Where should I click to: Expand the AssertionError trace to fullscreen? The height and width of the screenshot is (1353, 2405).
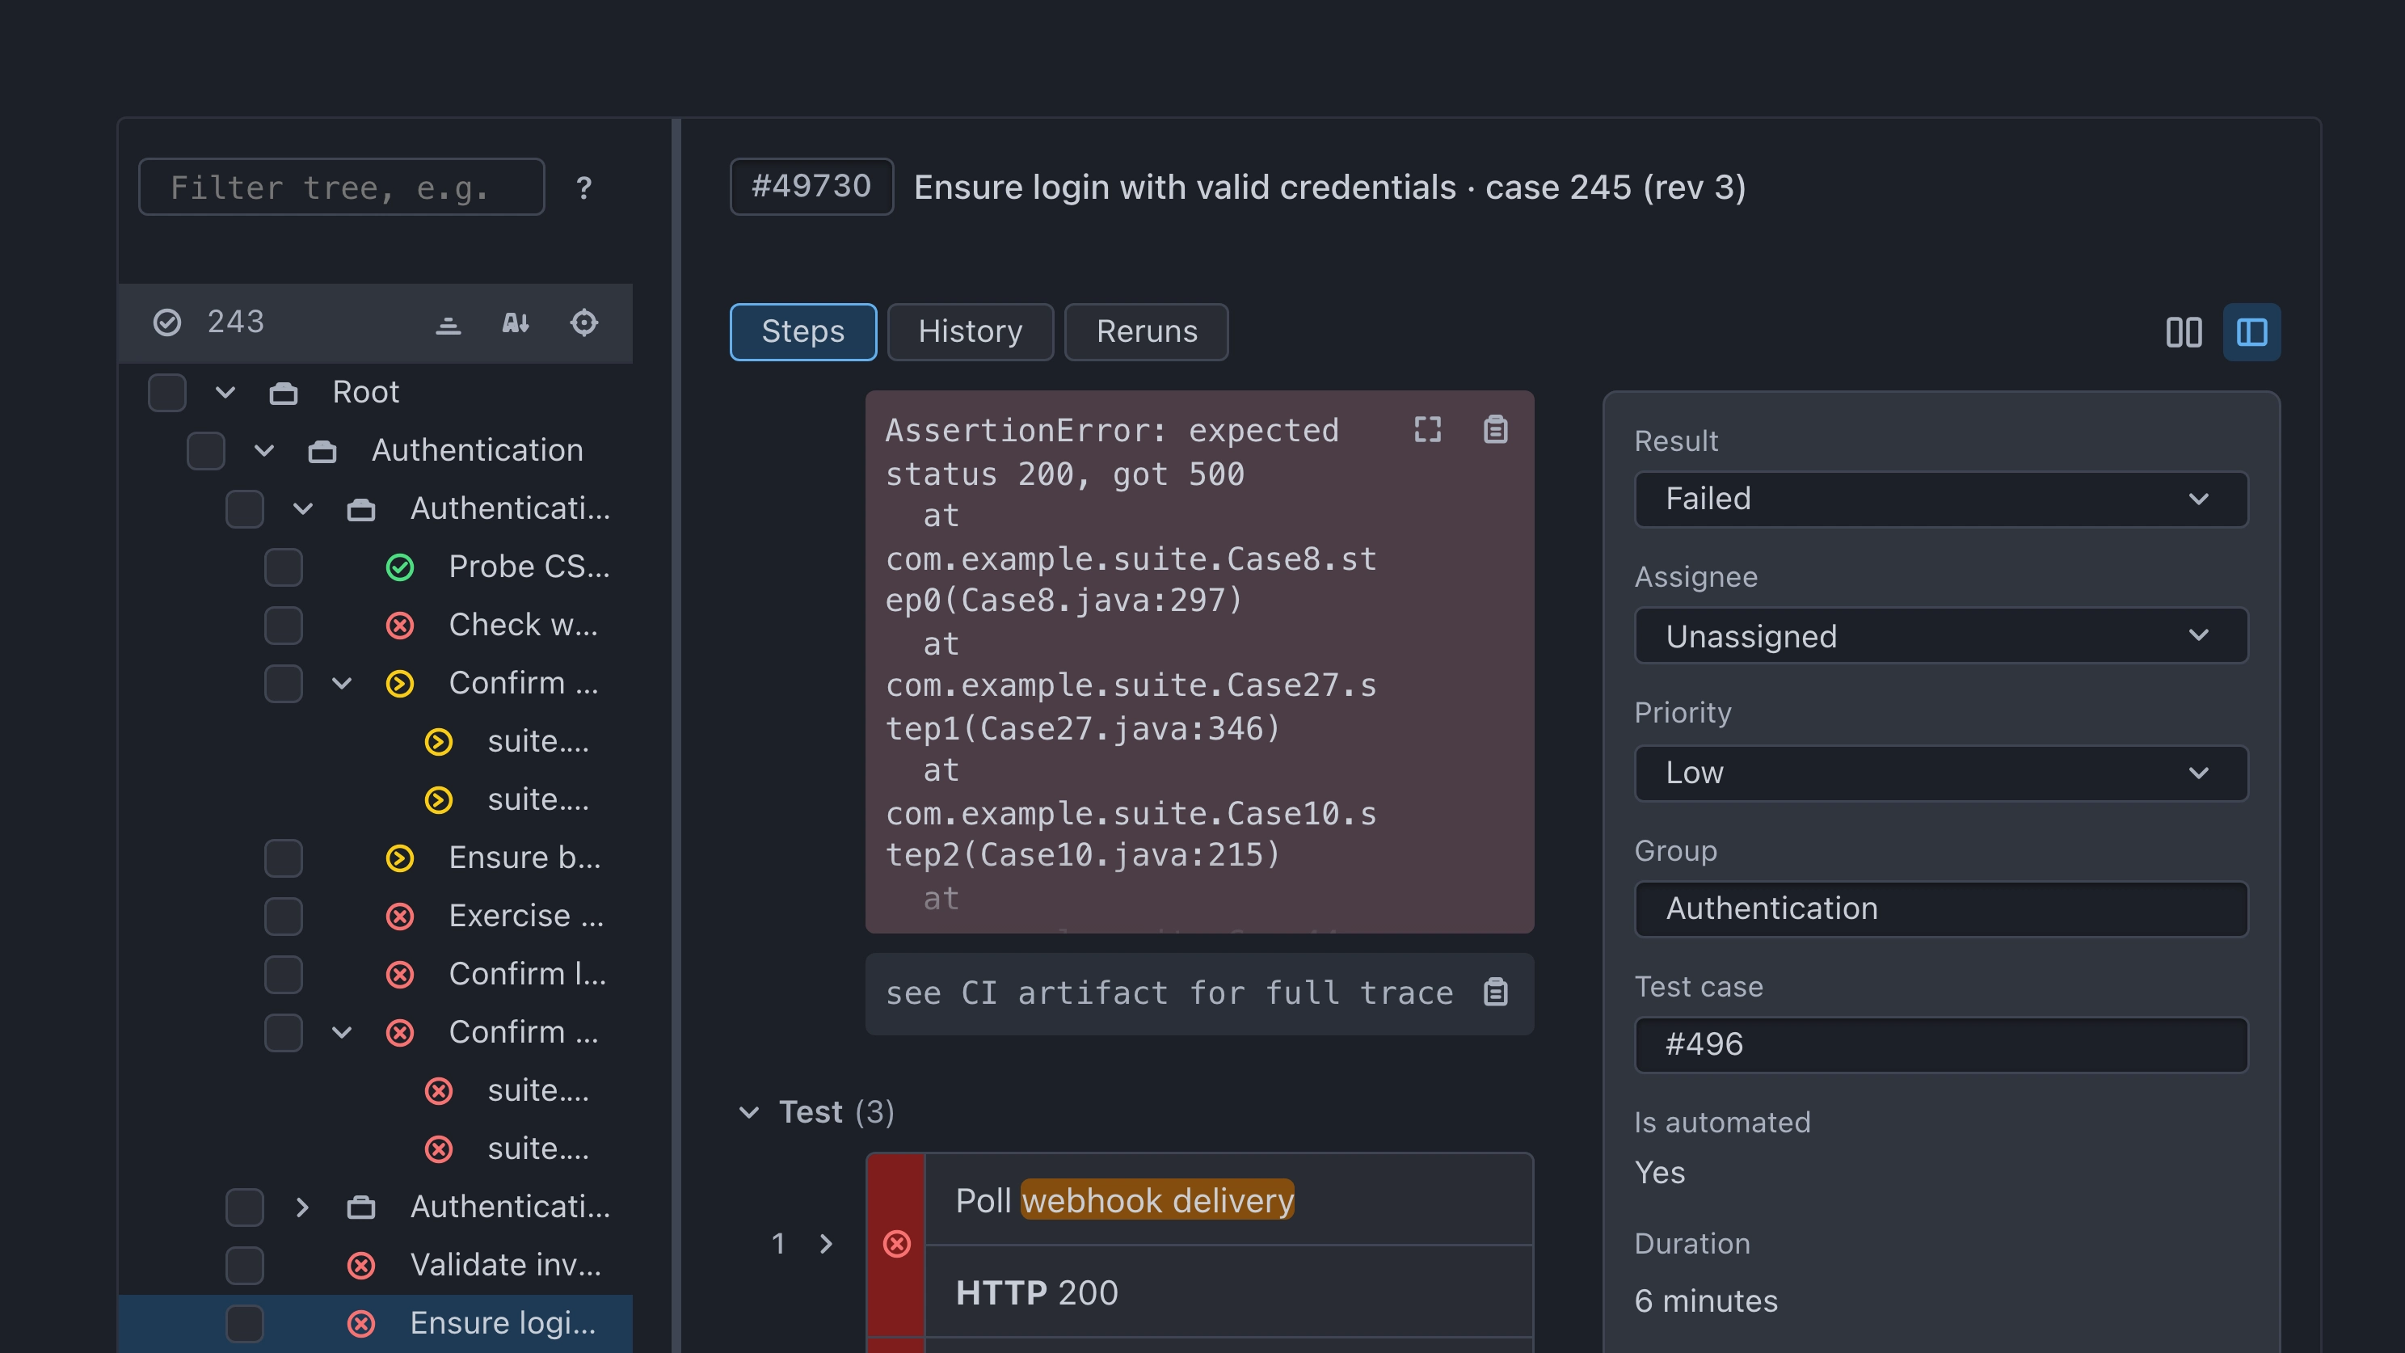click(x=1427, y=429)
